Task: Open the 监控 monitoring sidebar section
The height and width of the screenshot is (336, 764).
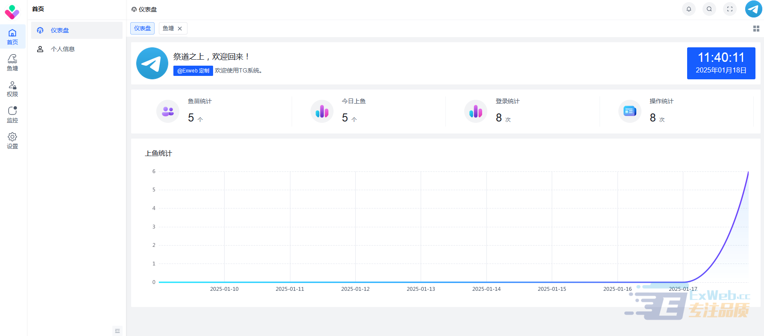Action: pyautogui.click(x=12, y=115)
